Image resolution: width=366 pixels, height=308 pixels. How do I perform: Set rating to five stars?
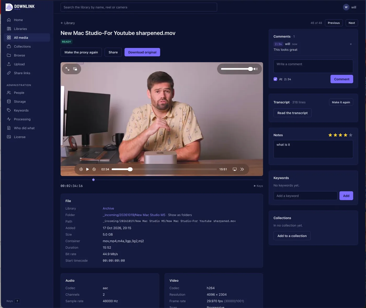[x=351, y=135]
